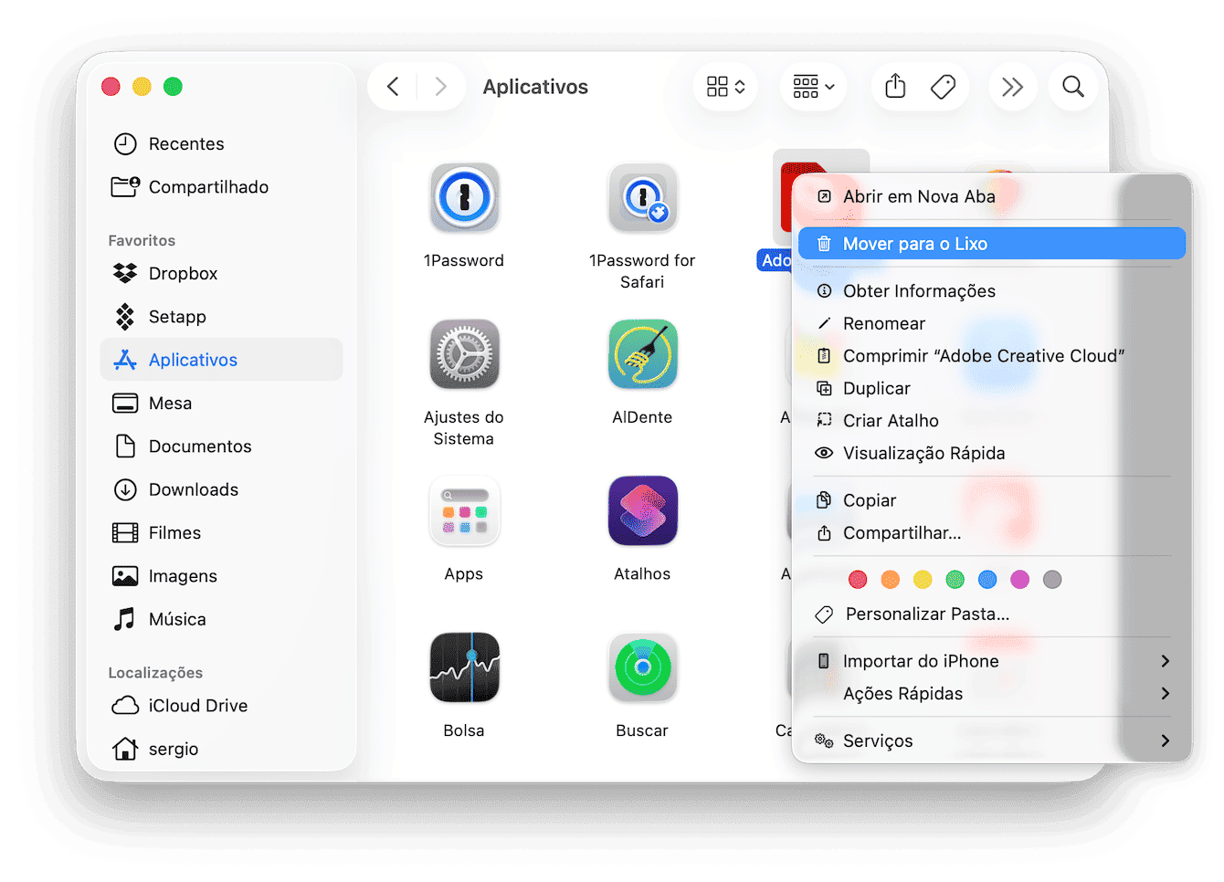
Task: Open Downloads in the sidebar
Action: pyautogui.click(x=222, y=489)
